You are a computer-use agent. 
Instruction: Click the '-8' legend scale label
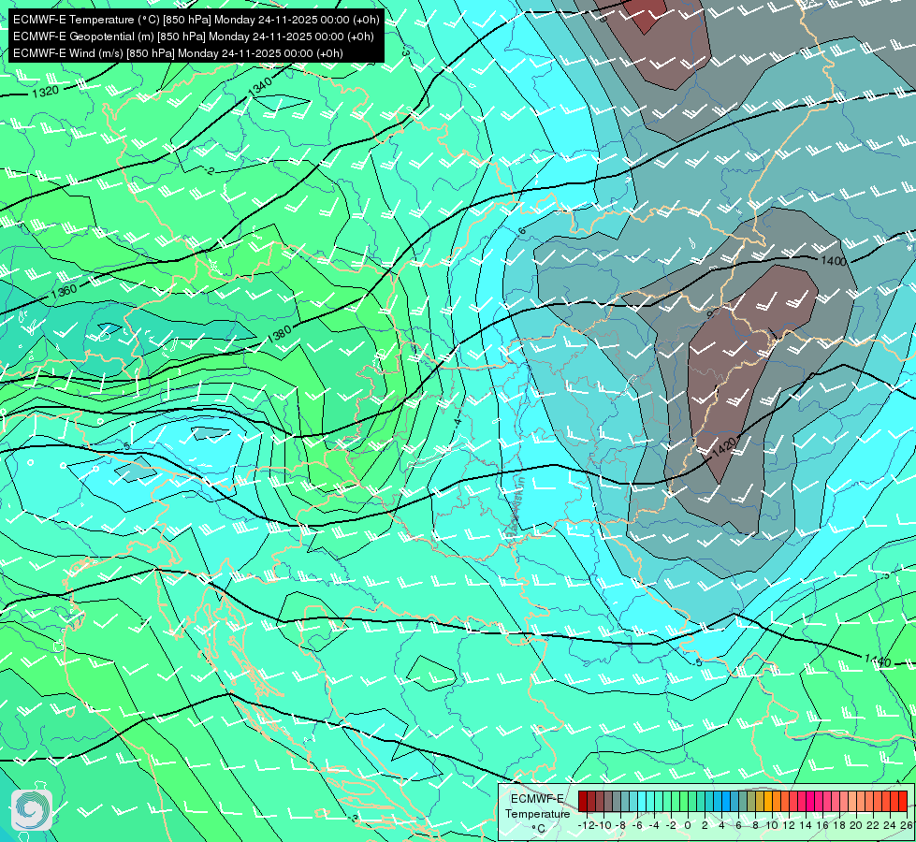pos(620,825)
